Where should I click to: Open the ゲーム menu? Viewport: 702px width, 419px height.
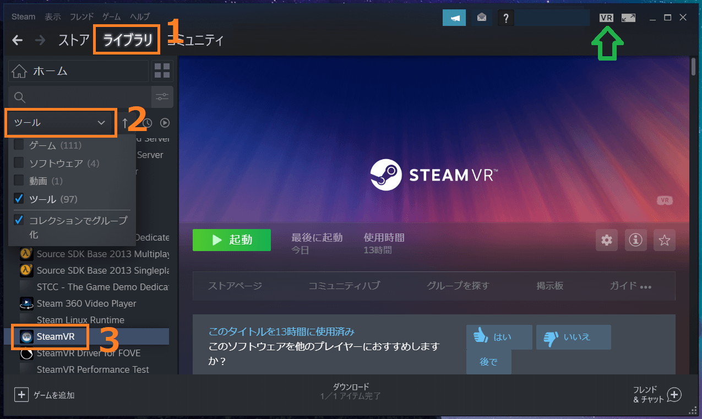click(x=112, y=17)
